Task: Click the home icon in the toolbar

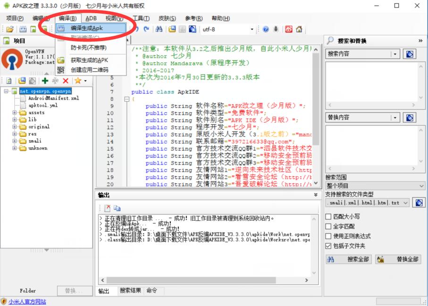Action: point(299,29)
